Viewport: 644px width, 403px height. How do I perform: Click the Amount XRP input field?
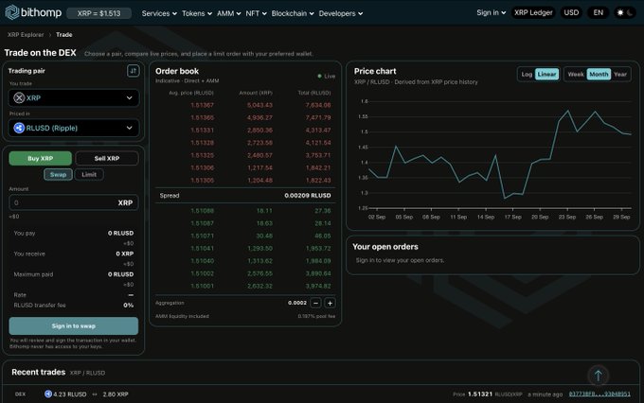(x=74, y=202)
